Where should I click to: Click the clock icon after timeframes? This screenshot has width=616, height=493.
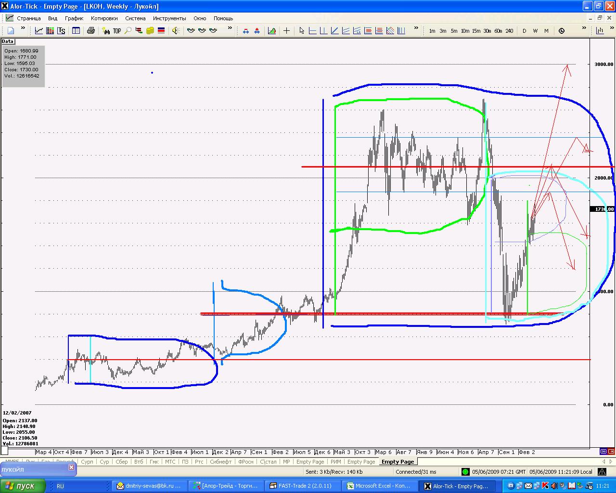[562, 31]
